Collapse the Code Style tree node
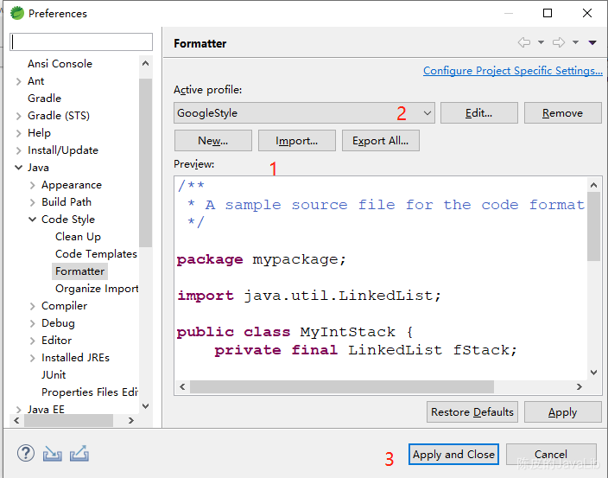The height and width of the screenshot is (478, 608). click(x=33, y=220)
